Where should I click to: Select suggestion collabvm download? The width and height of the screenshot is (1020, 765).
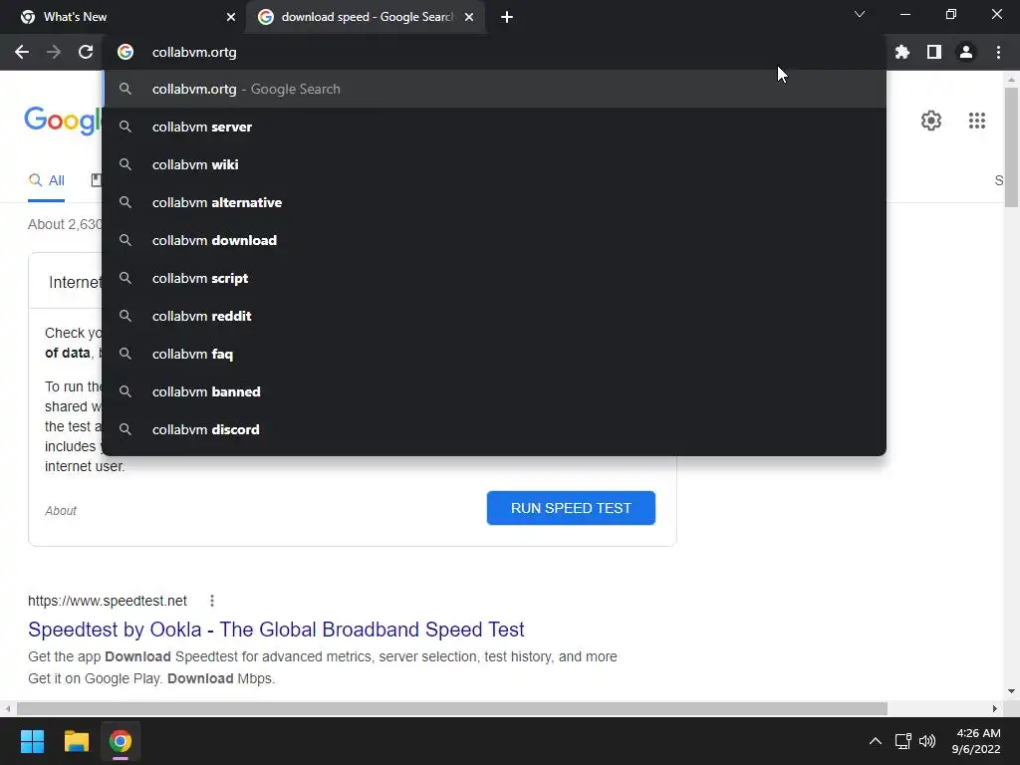coord(494,240)
